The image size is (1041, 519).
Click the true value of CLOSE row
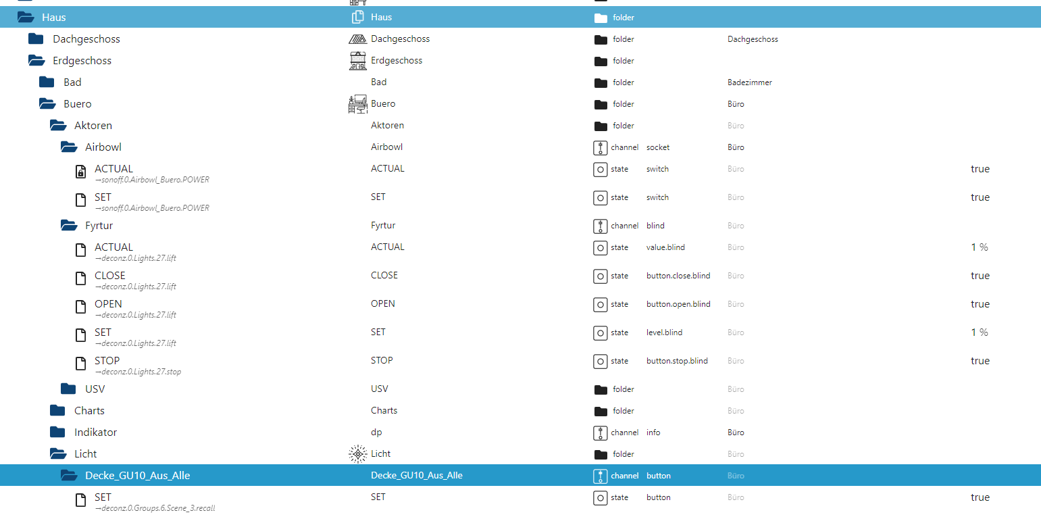[980, 276]
